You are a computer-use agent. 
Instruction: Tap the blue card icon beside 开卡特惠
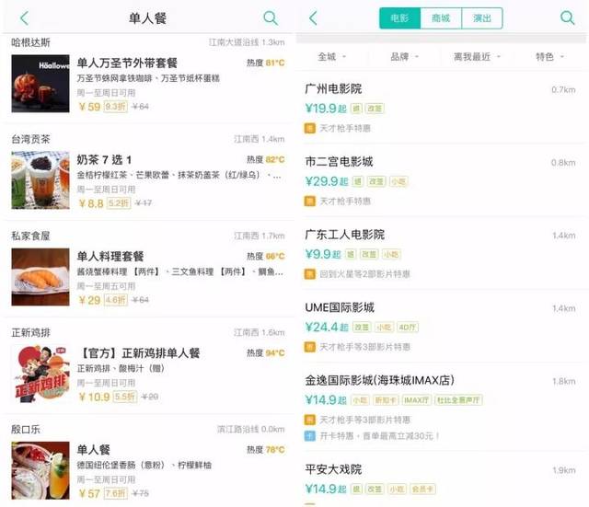[x=309, y=436]
